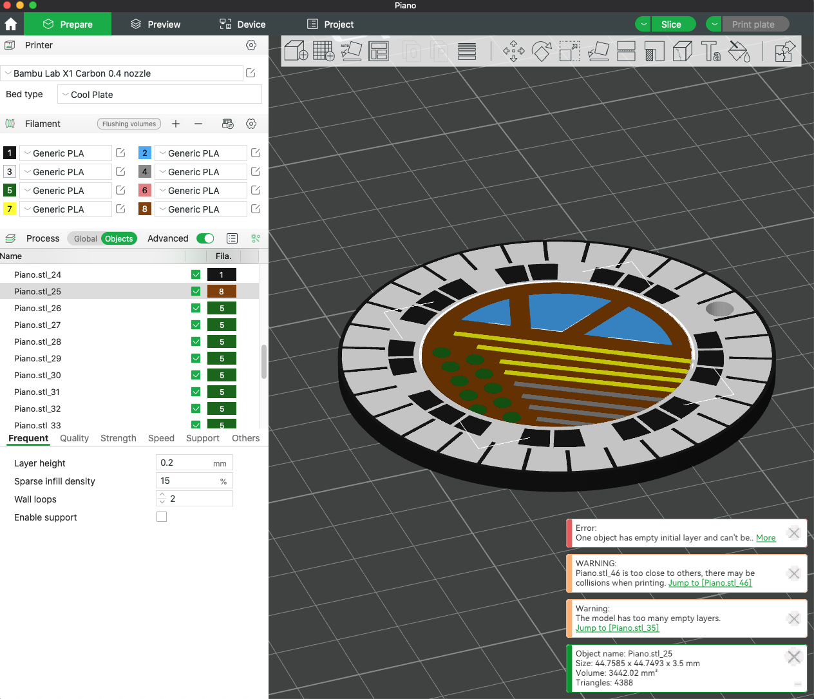Follow the Jump to Piano.stl_46 link
Image resolution: width=814 pixels, height=699 pixels.
[710, 582]
